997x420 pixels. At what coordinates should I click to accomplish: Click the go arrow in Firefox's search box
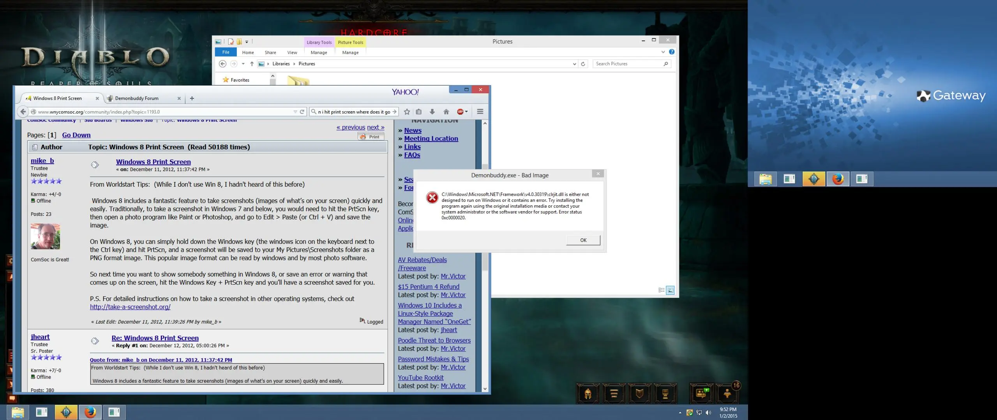click(x=395, y=112)
